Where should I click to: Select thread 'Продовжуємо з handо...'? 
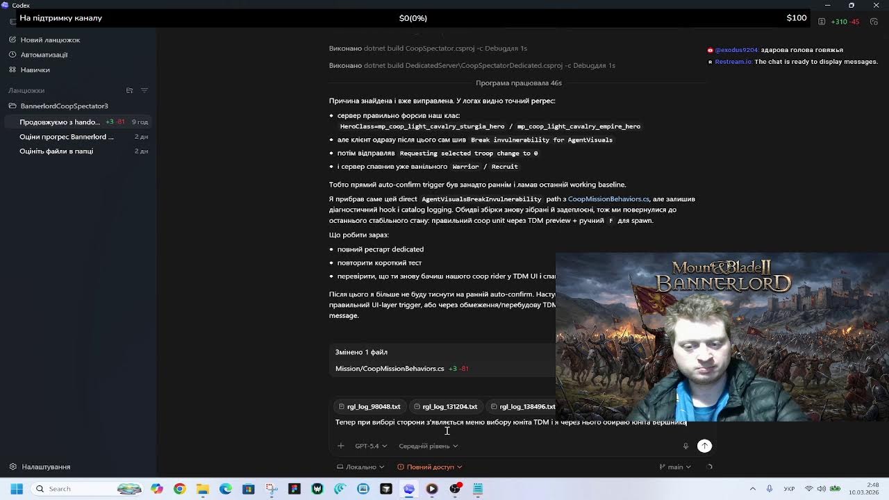[x=78, y=122]
